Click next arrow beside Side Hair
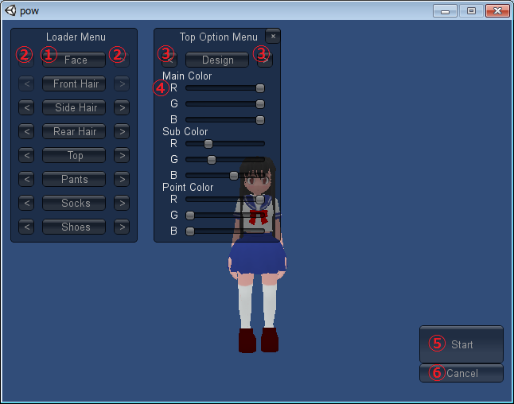514x404 pixels. (x=121, y=107)
